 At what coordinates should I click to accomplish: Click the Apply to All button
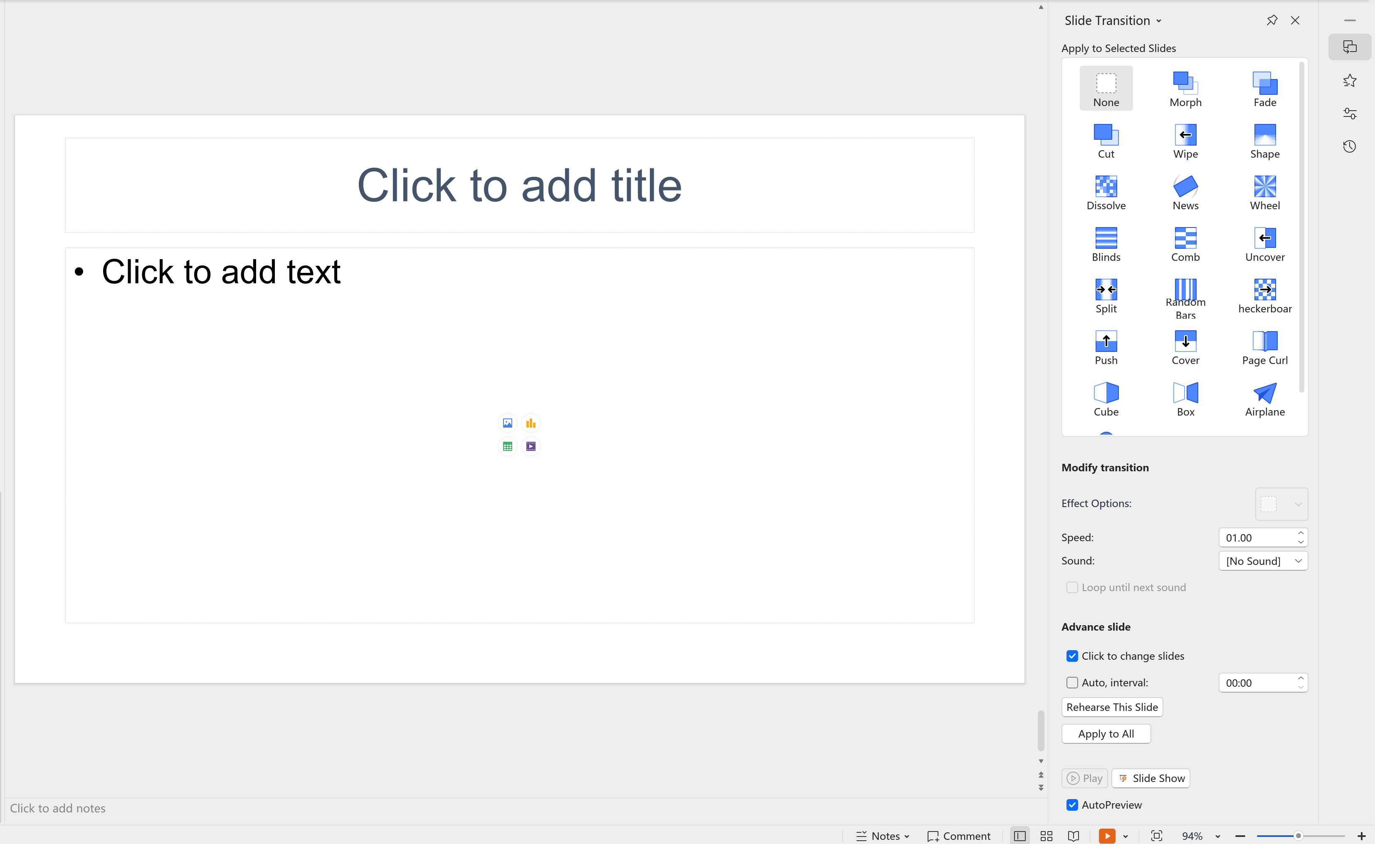[1106, 734]
